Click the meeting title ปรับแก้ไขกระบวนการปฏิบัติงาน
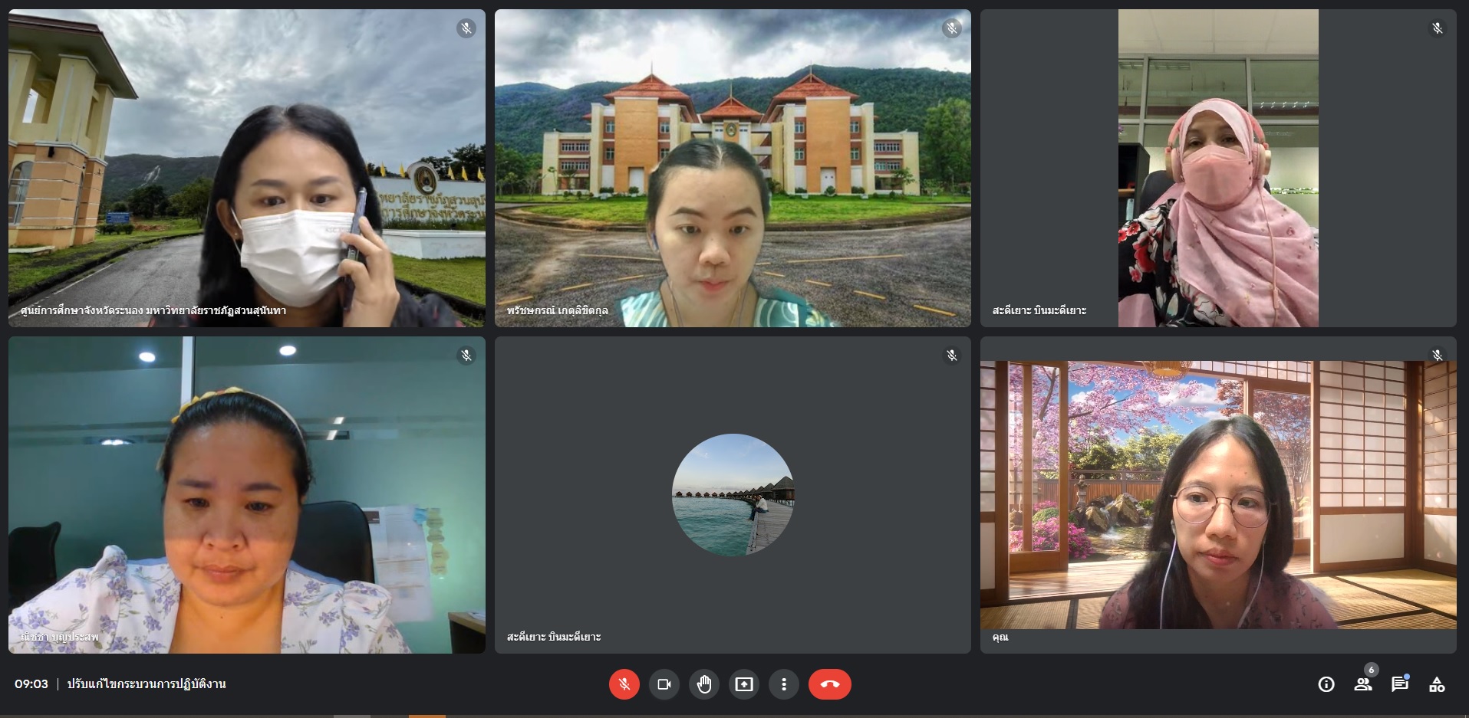 [146, 684]
